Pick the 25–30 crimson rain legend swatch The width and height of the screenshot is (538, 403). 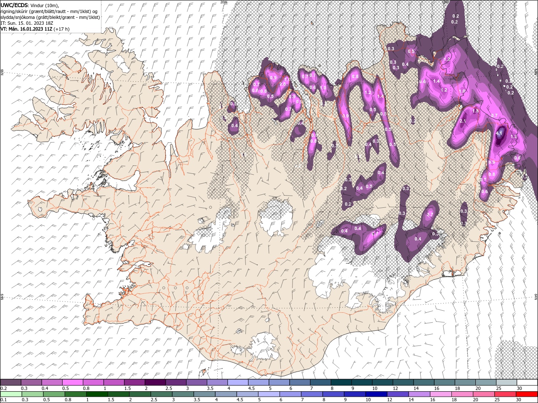(x=505, y=394)
